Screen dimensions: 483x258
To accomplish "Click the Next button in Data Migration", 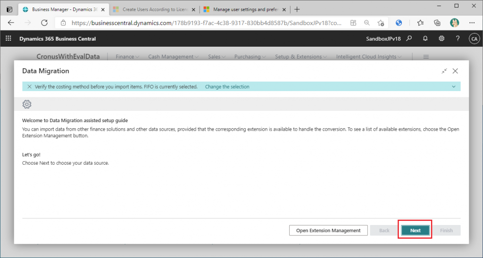I will pyautogui.click(x=415, y=230).
